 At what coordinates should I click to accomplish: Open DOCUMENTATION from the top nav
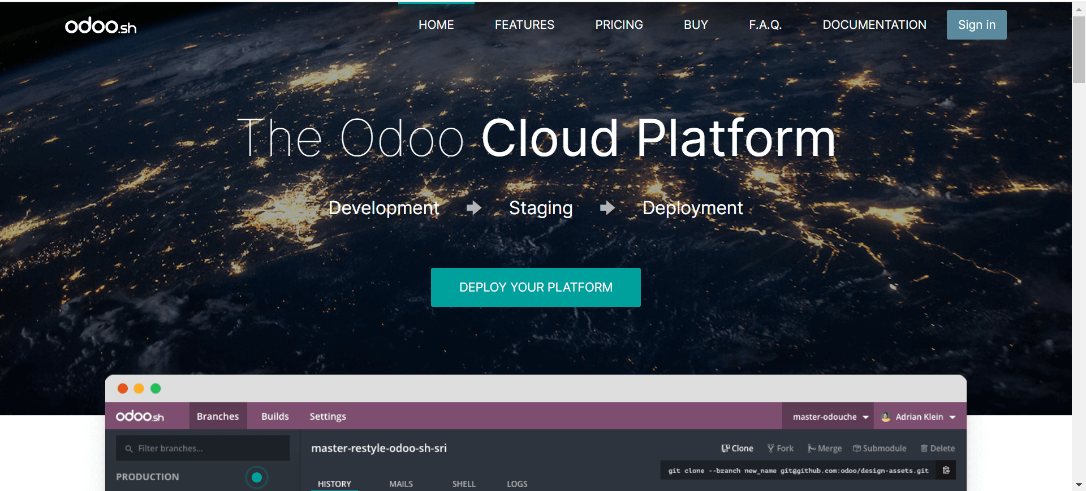coord(874,25)
